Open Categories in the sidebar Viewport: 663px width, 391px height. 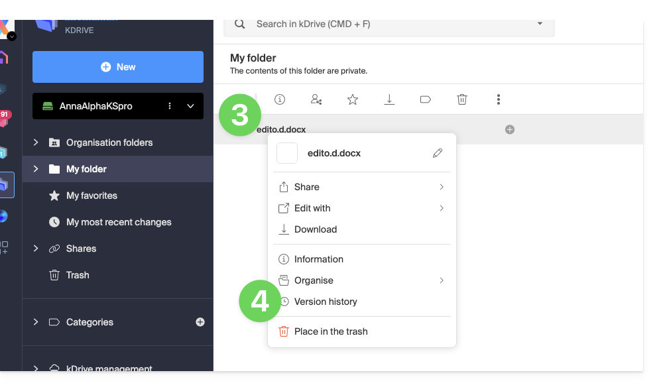point(90,322)
